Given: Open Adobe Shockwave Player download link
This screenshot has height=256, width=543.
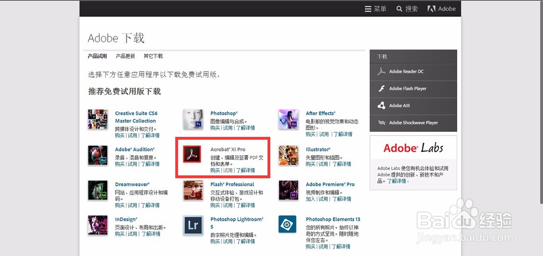Looking at the screenshot, I should click(x=413, y=123).
